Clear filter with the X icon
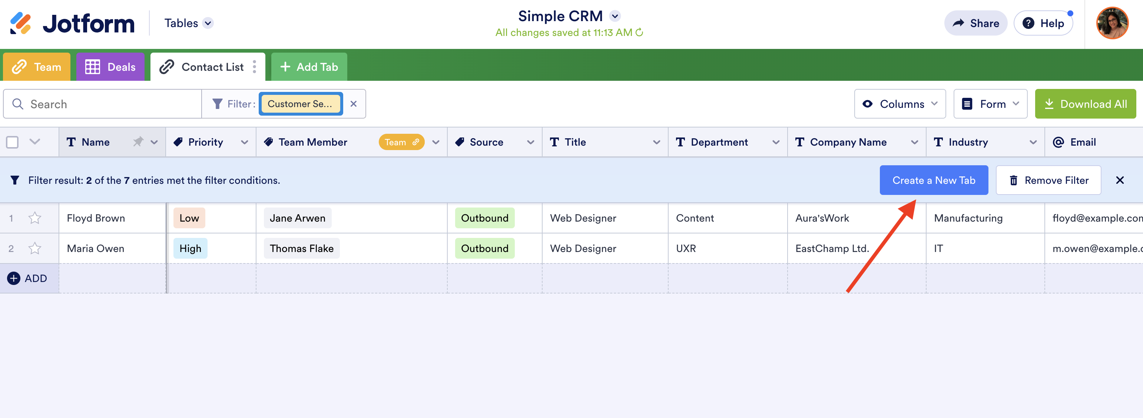Screen dimensions: 1143x418 [x=354, y=104]
